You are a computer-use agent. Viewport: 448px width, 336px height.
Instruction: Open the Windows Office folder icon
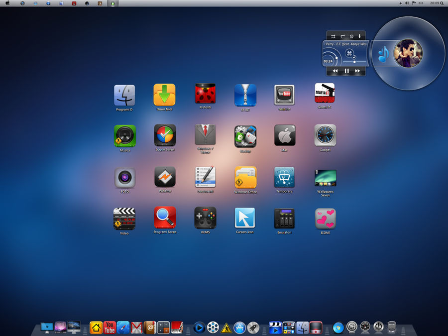point(245,177)
